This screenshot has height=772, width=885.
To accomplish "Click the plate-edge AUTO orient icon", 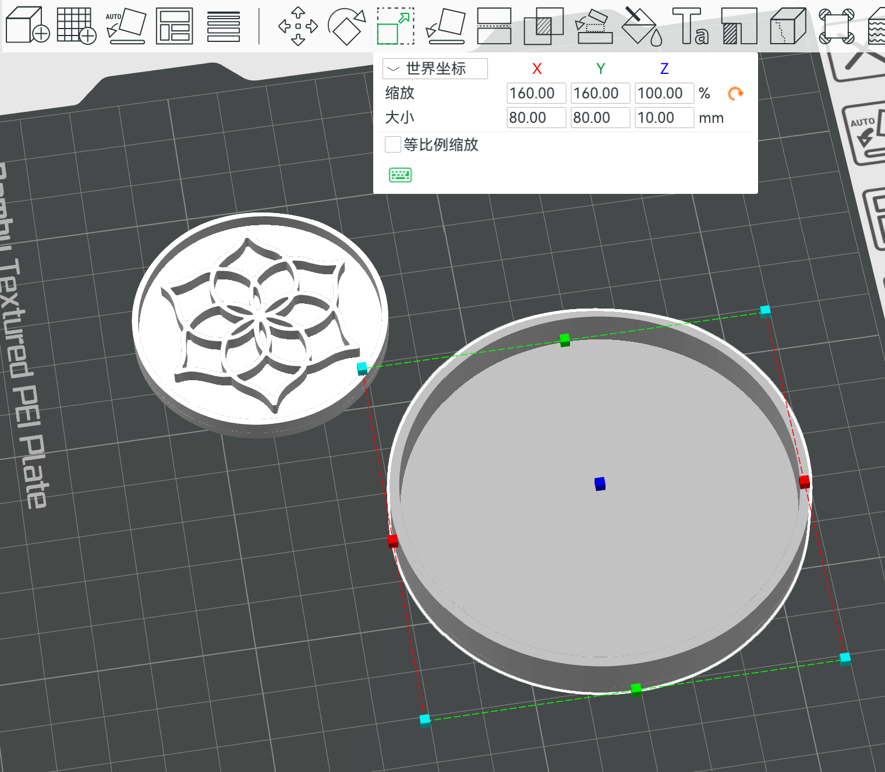I will [x=866, y=135].
